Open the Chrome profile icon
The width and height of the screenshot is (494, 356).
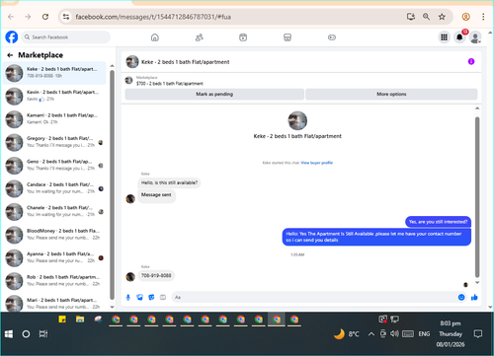pyautogui.click(x=465, y=17)
